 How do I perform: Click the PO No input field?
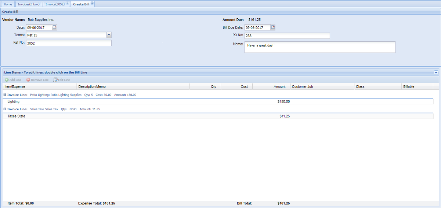click(287, 36)
